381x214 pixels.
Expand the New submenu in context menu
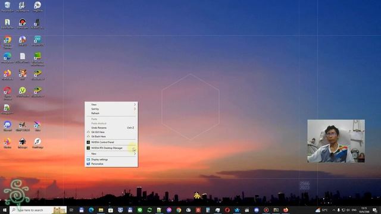pyautogui.click(x=111, y=153)
